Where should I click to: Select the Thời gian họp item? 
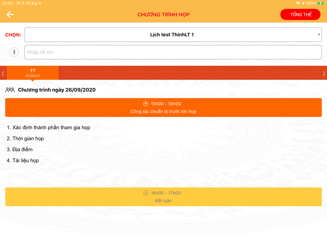[25, 139]
